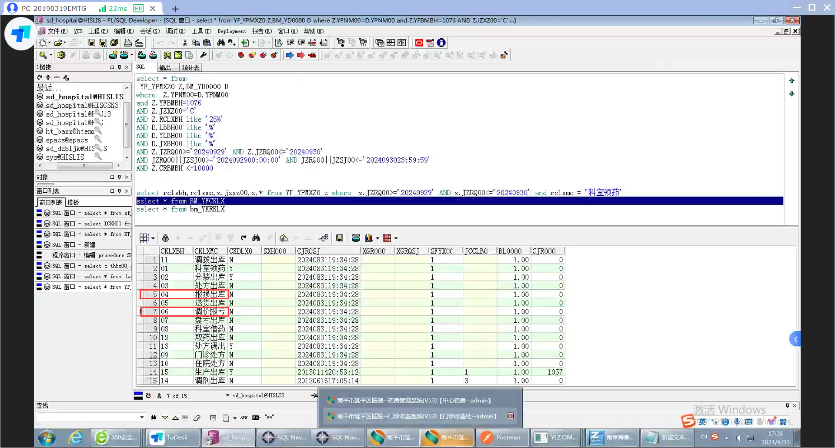835x448 pixels.
Task: Click the Oracle red logo icon
Action: pyautogui.click(x=419, y=43)
